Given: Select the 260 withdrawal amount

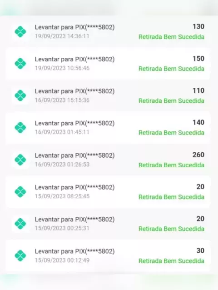Looking at the screenshot, I should click(x=198, y=155).
